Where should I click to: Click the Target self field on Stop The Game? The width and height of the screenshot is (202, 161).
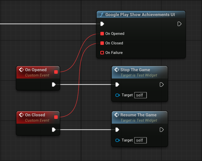pyautogui.click(x=141, y=95)
